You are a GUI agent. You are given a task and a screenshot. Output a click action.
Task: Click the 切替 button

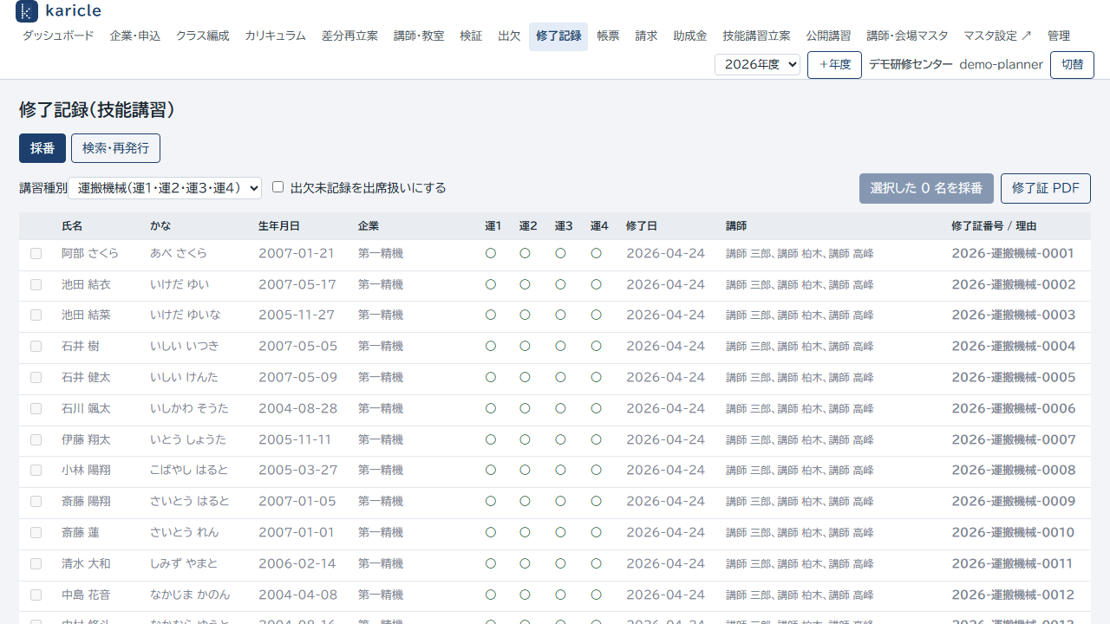click(x=1072, y=65)
